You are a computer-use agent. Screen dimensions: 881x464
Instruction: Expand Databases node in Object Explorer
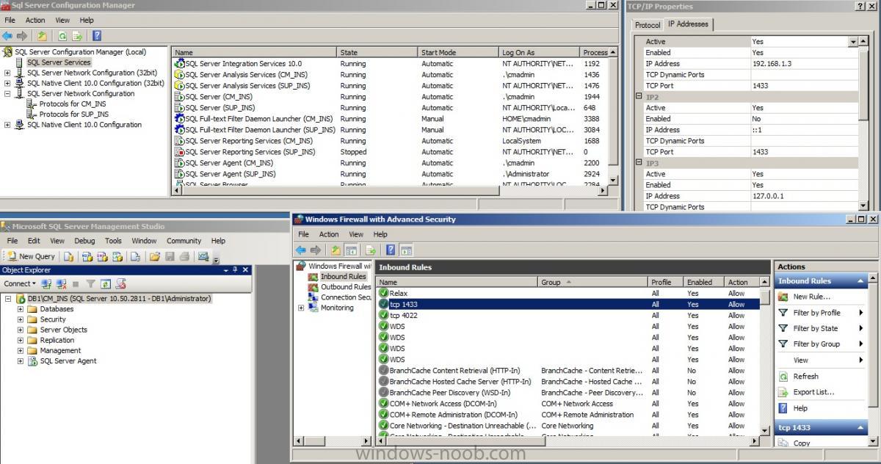point(21,309)
